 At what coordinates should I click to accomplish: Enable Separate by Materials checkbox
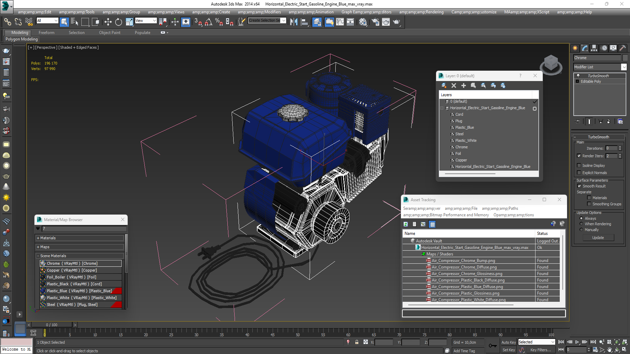(589, 198)
